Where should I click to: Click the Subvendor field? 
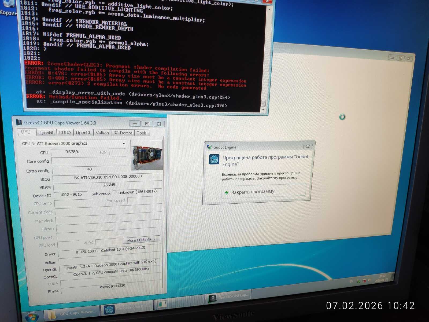click(137, 192)
